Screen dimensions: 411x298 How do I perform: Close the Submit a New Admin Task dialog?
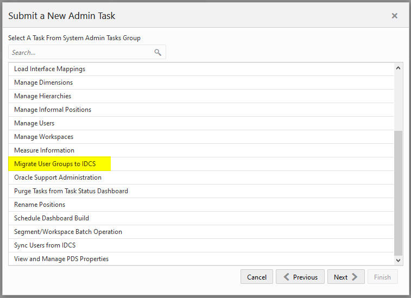coord(395,16)
